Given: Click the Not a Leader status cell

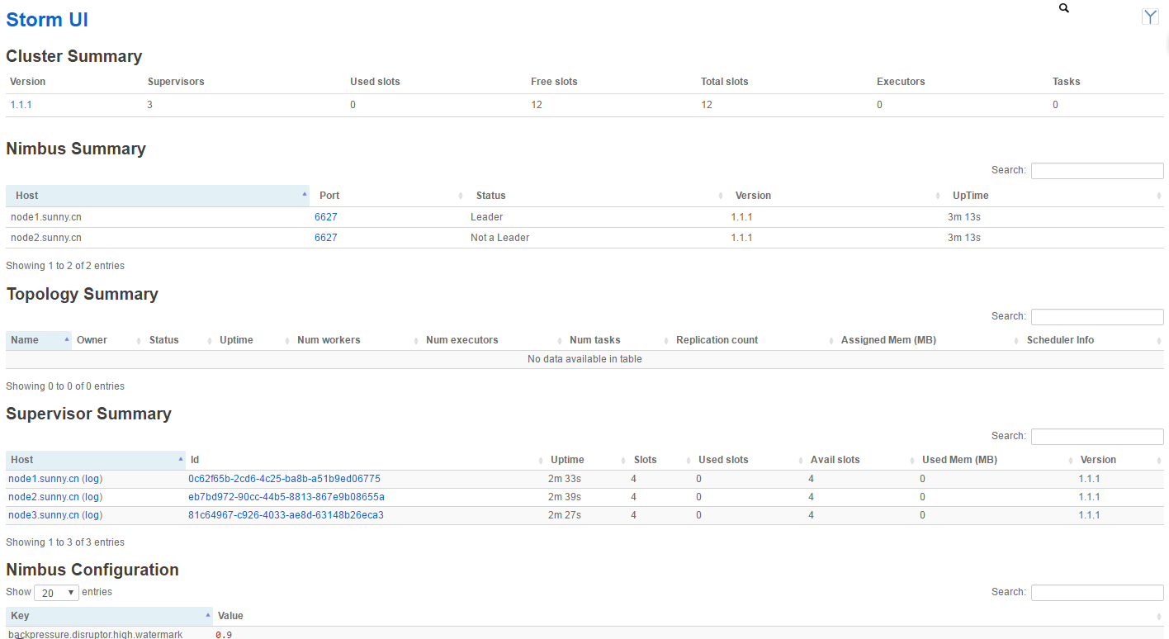Looking at the screenshot, I should coord(499,238).
